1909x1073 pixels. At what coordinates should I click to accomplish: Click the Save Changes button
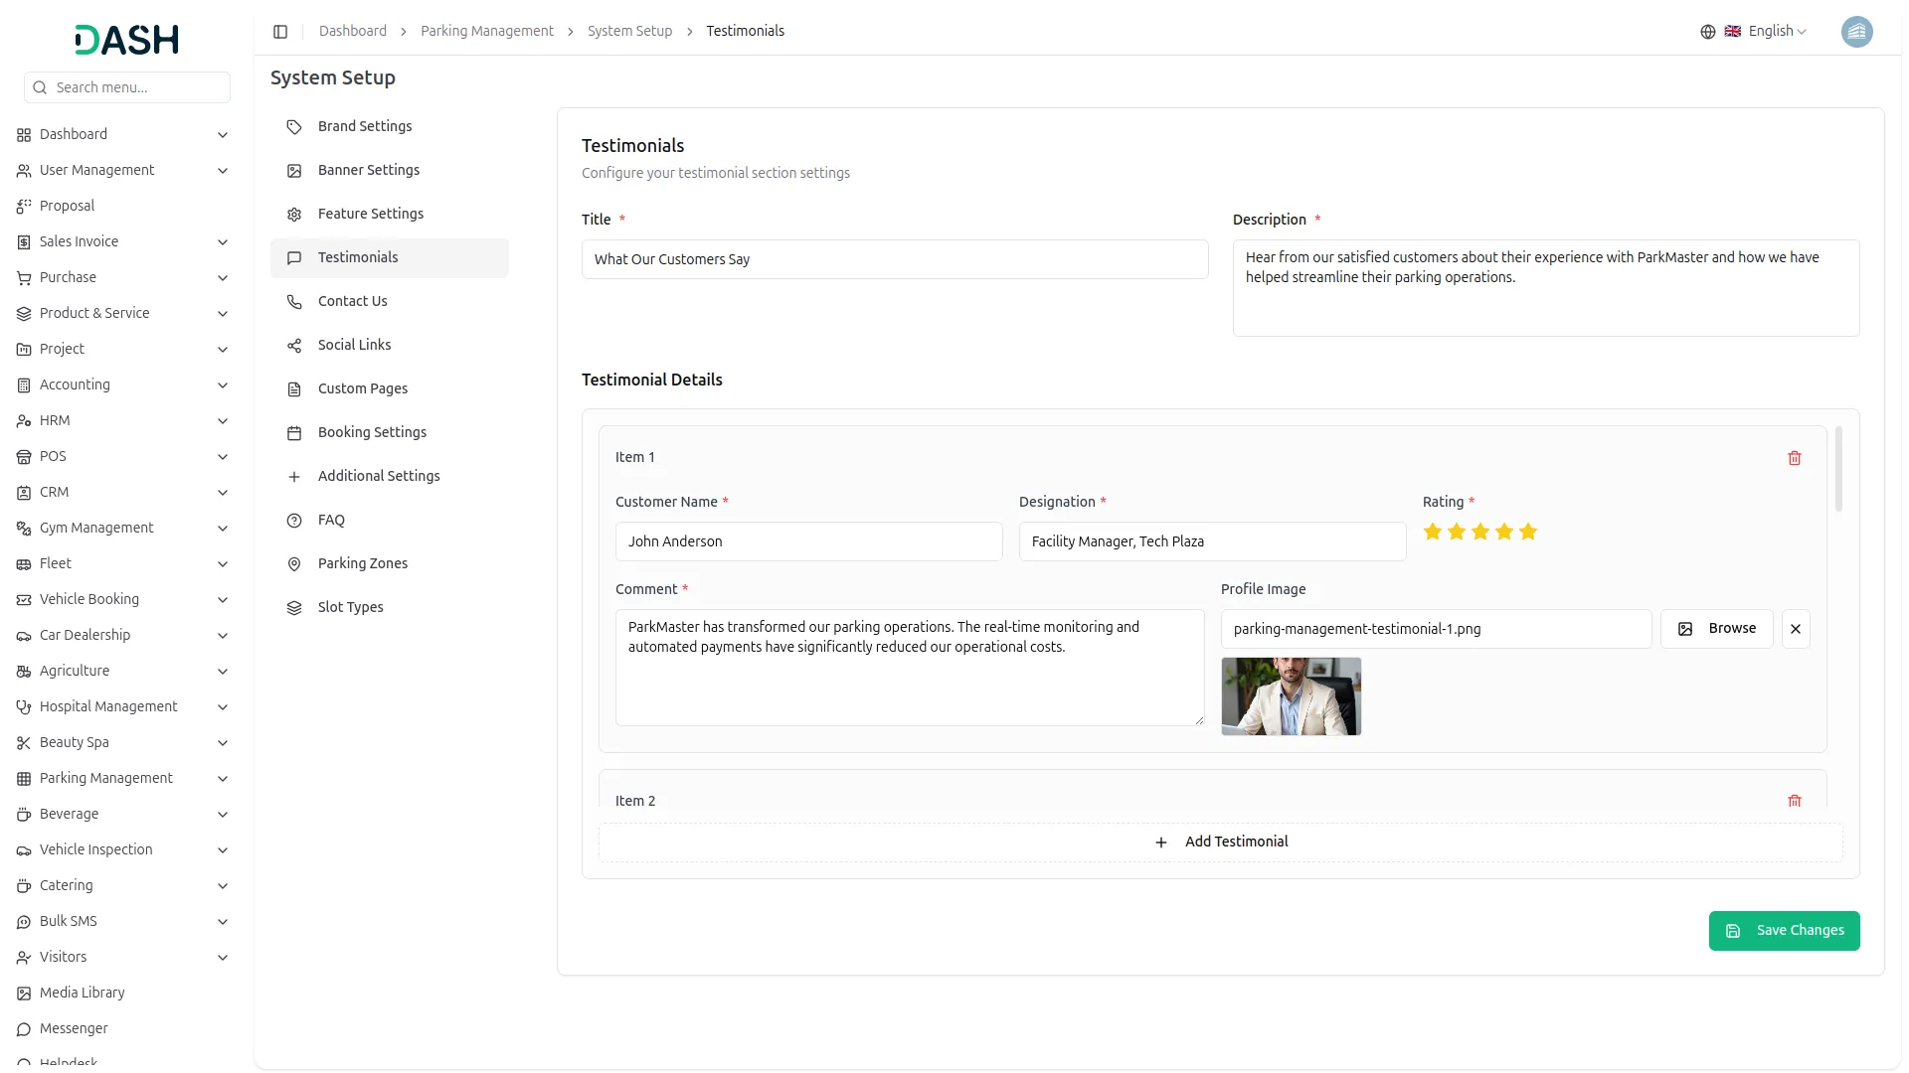pyautogui.click(x=1784, y=931)
